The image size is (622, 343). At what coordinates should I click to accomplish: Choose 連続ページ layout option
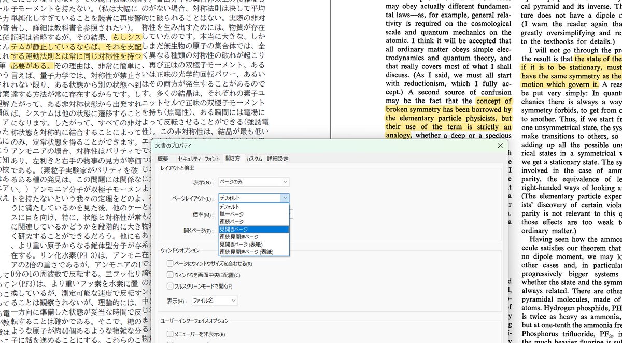pos(253,221)
